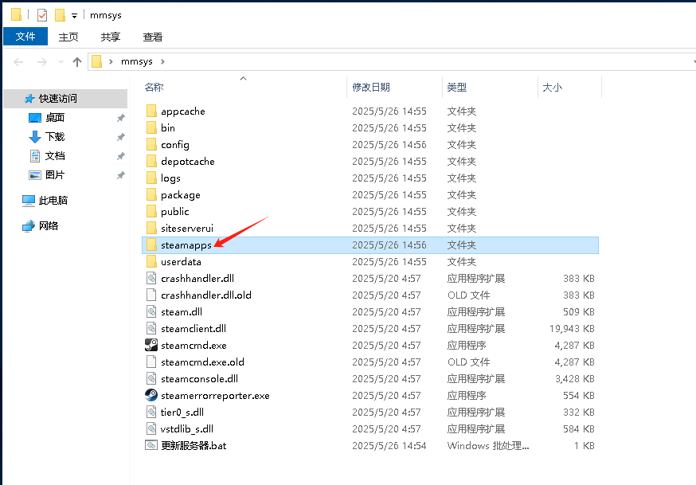Click the crashhandler.dll file icon
696x485 pixels.
click(151, 278)
